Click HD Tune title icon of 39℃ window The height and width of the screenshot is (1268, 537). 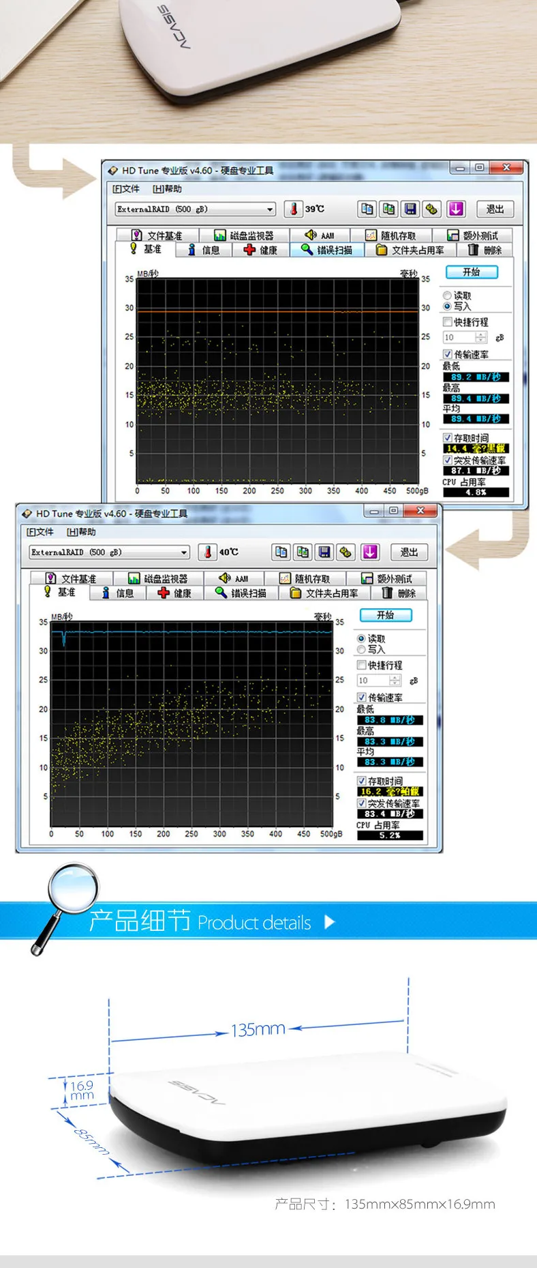113,171
